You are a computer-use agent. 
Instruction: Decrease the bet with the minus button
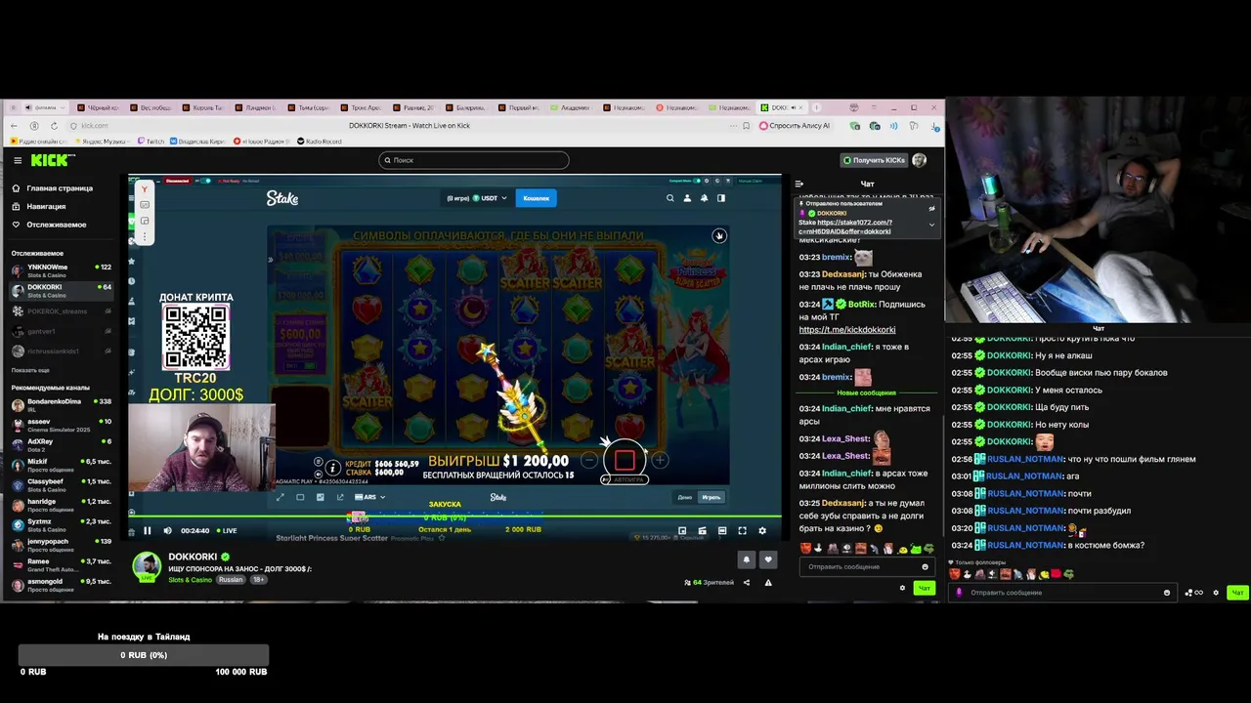pyautogui.click(x=589, y=460)
